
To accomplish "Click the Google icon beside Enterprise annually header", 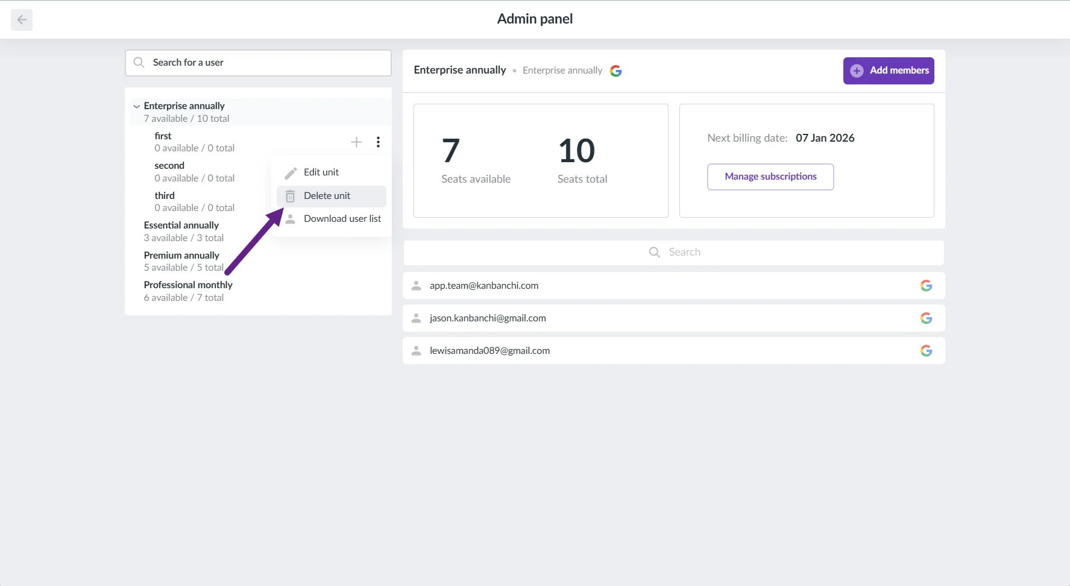I will [615, 71].
